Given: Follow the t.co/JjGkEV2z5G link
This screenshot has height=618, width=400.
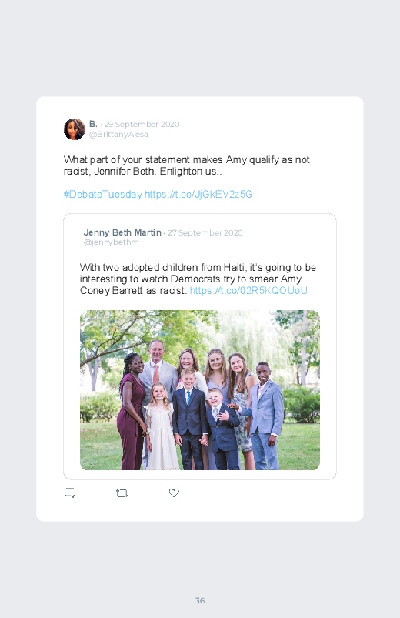Looking at the screenshot, I should pos(198,194).
